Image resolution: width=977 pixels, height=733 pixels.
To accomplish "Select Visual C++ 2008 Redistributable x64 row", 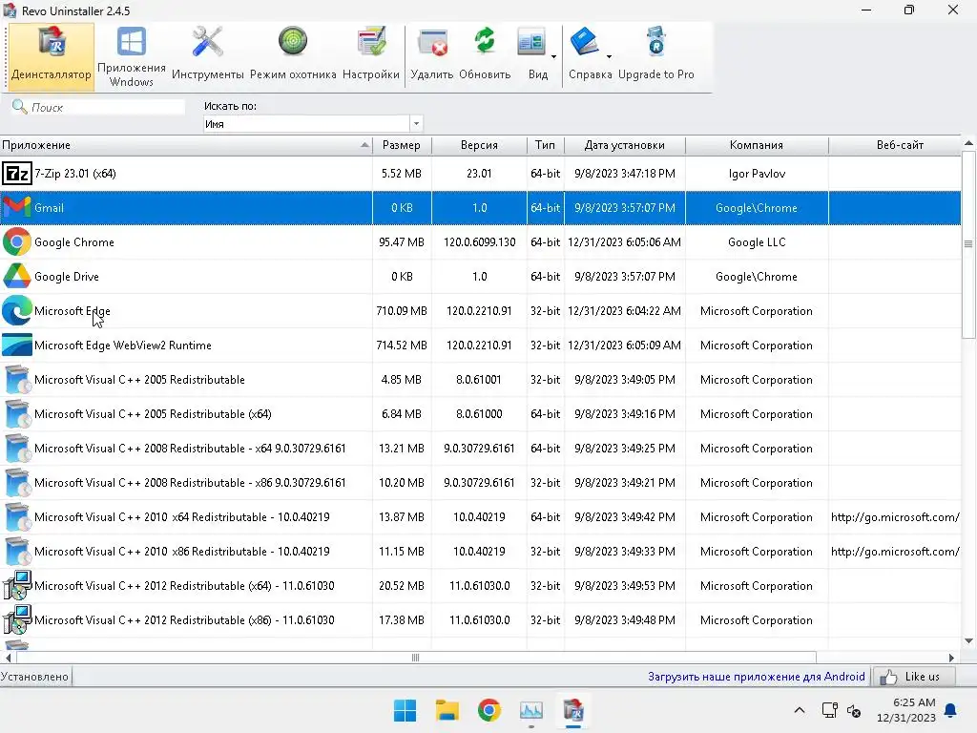I will coord(481,449).
